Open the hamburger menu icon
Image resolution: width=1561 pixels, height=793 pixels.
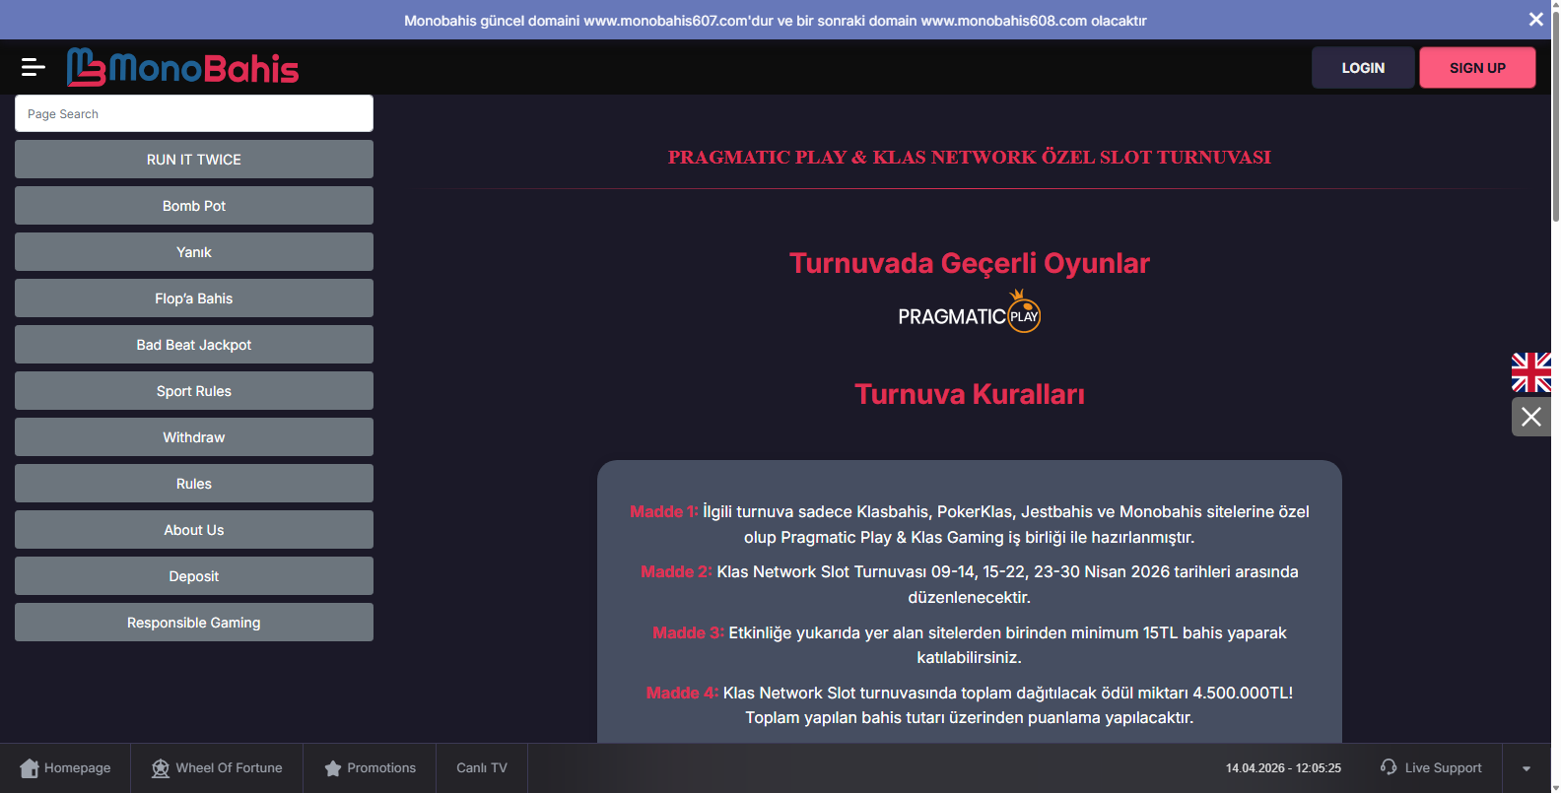click(x=33, y=67)
